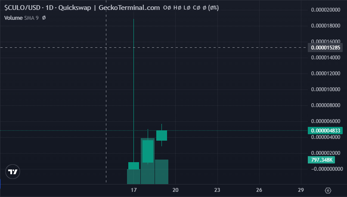Click the date axis label 29
The image size is (347, 197).
tap(301, 190)
